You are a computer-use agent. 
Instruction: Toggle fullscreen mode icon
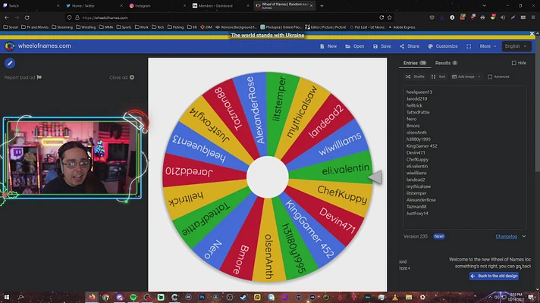[469, 46]
